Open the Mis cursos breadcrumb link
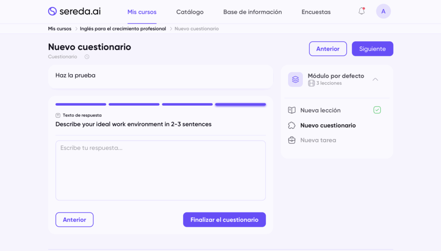Viewport: 441px width, 251px height. (x=59, y=29)
